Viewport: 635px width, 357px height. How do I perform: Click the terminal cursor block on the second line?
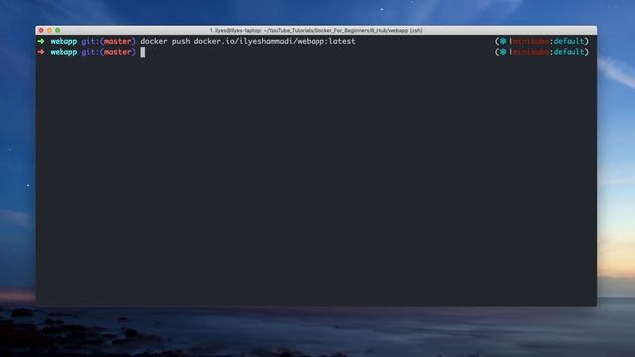click(x=143, y=52)
